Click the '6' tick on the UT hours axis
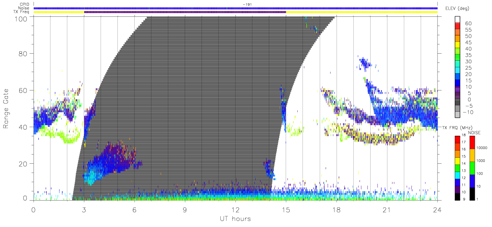 tap(135, 209)
